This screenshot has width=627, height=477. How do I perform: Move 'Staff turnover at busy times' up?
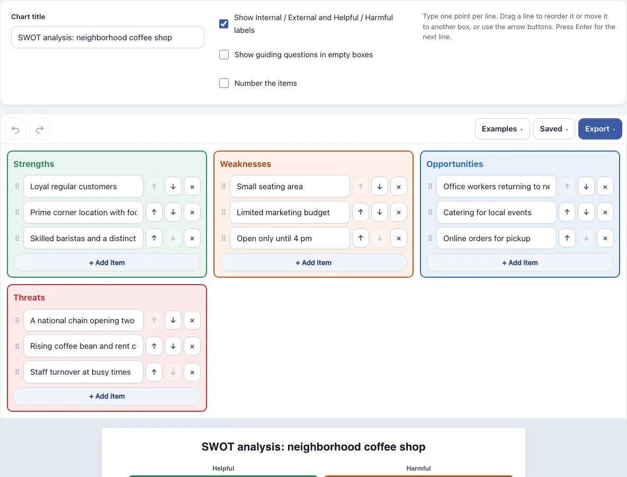point(154,372)
